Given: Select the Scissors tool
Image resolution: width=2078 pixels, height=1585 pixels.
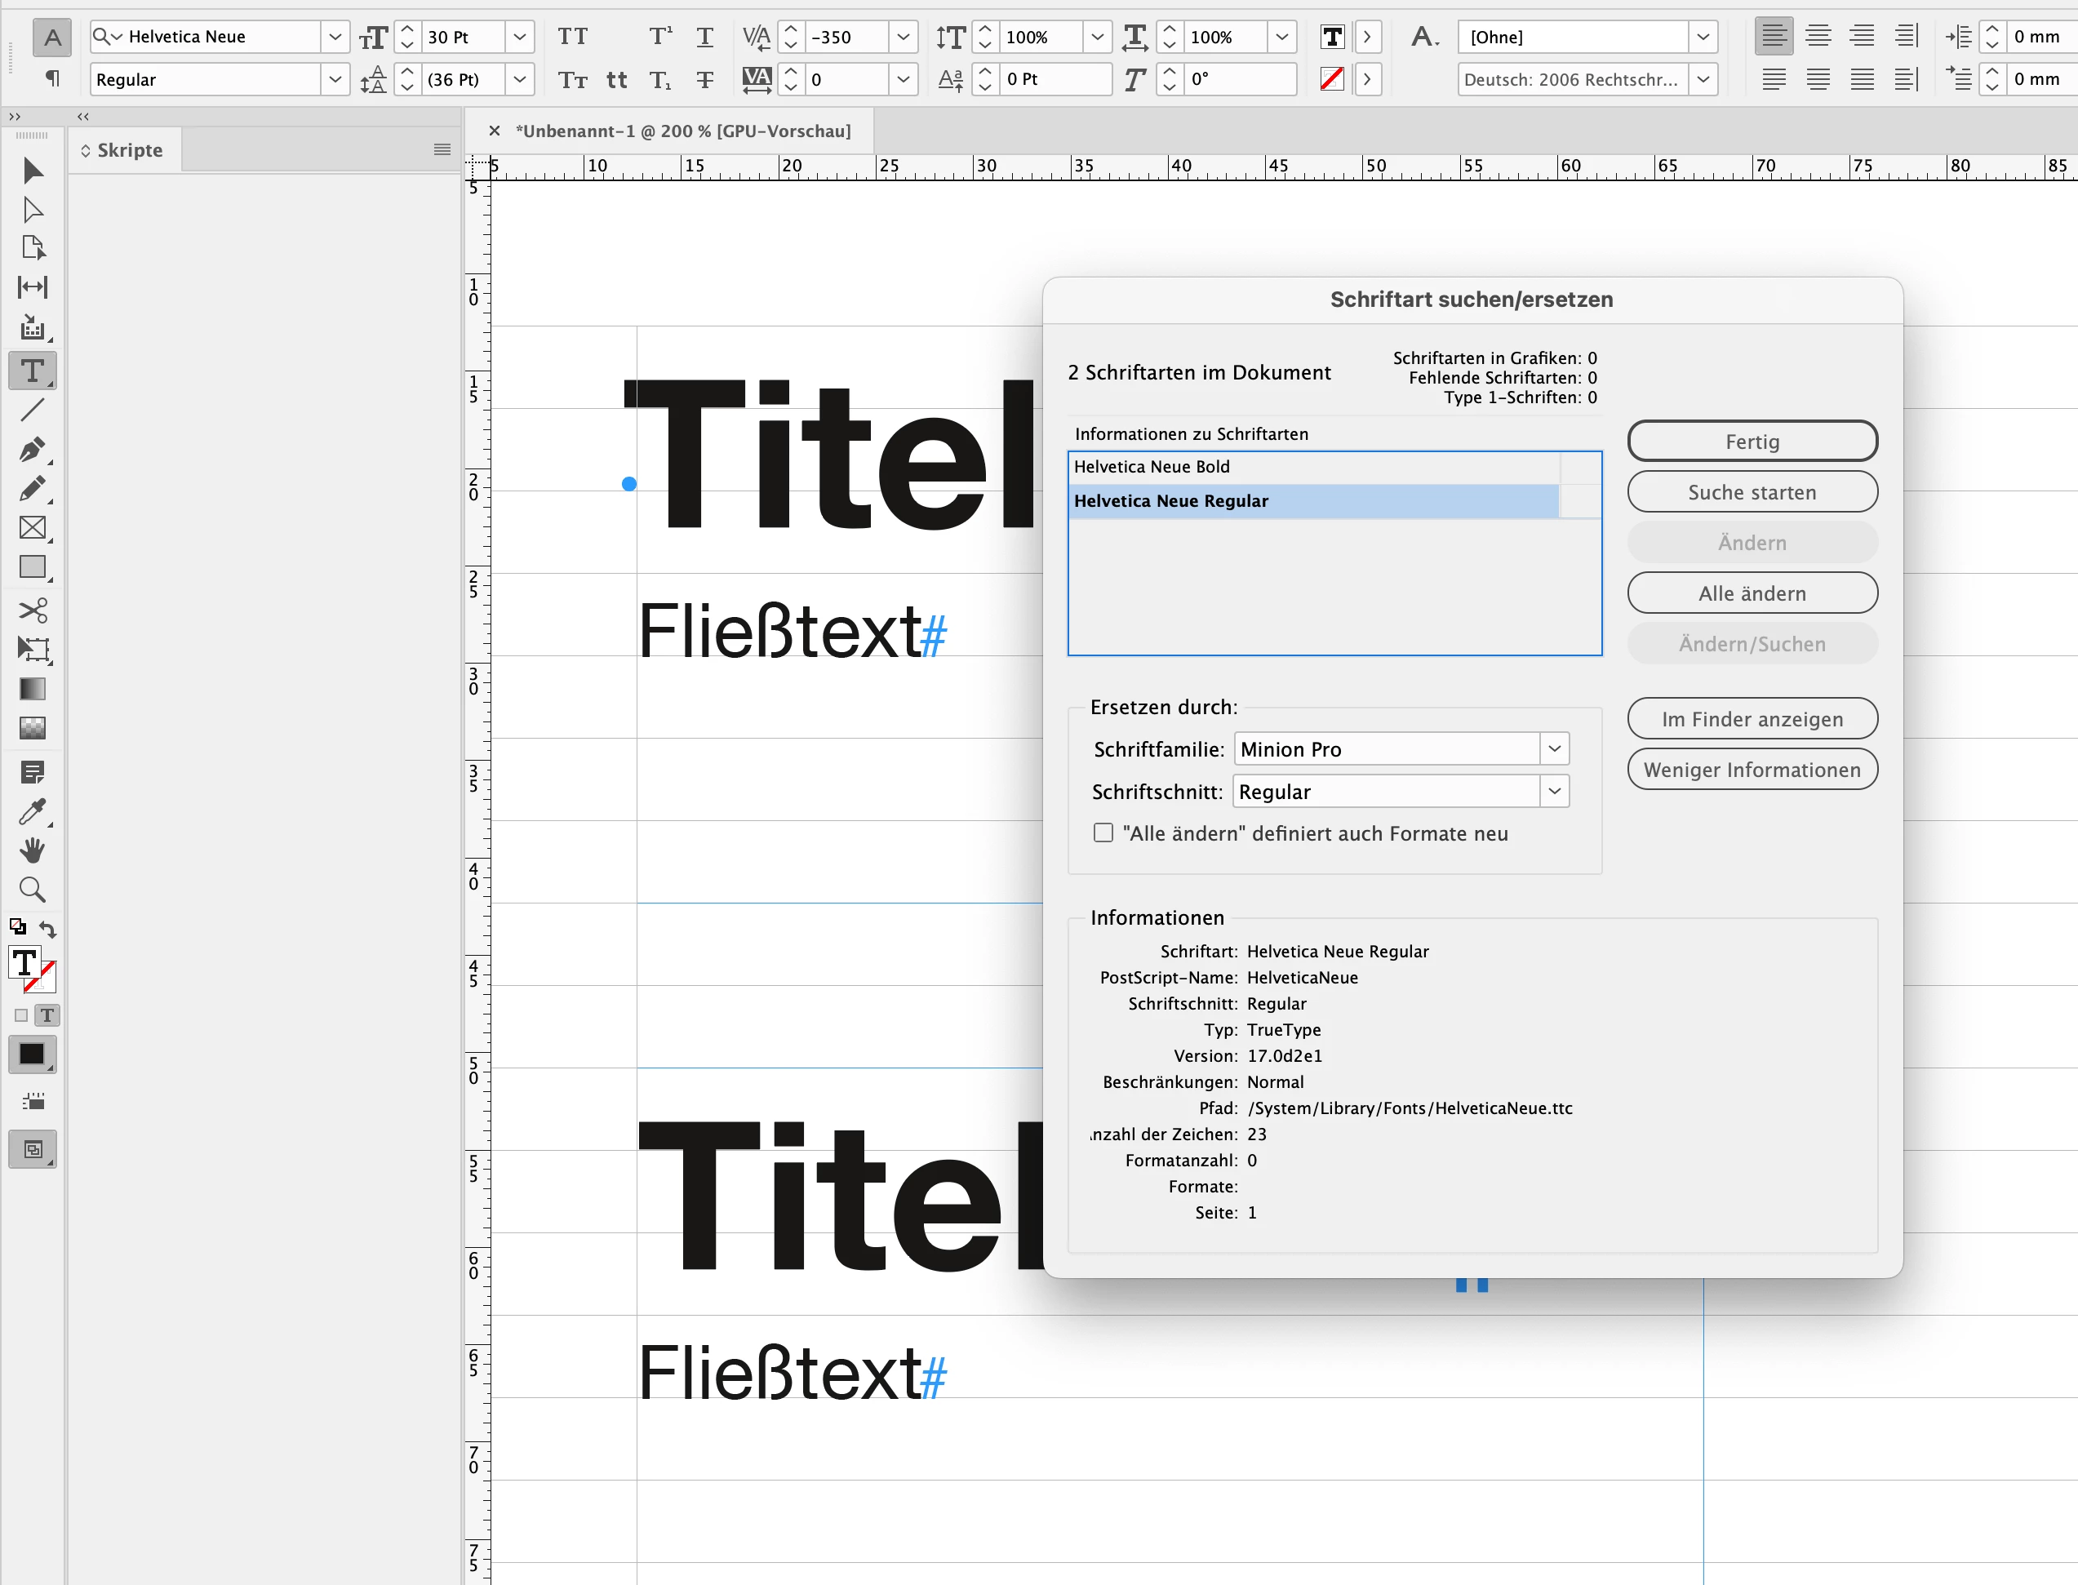Looking at the screenshot, I should pyautogui.click(x=32, y=610).
